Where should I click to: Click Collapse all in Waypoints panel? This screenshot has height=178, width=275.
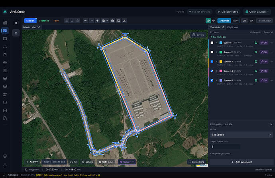pos(255,32)
